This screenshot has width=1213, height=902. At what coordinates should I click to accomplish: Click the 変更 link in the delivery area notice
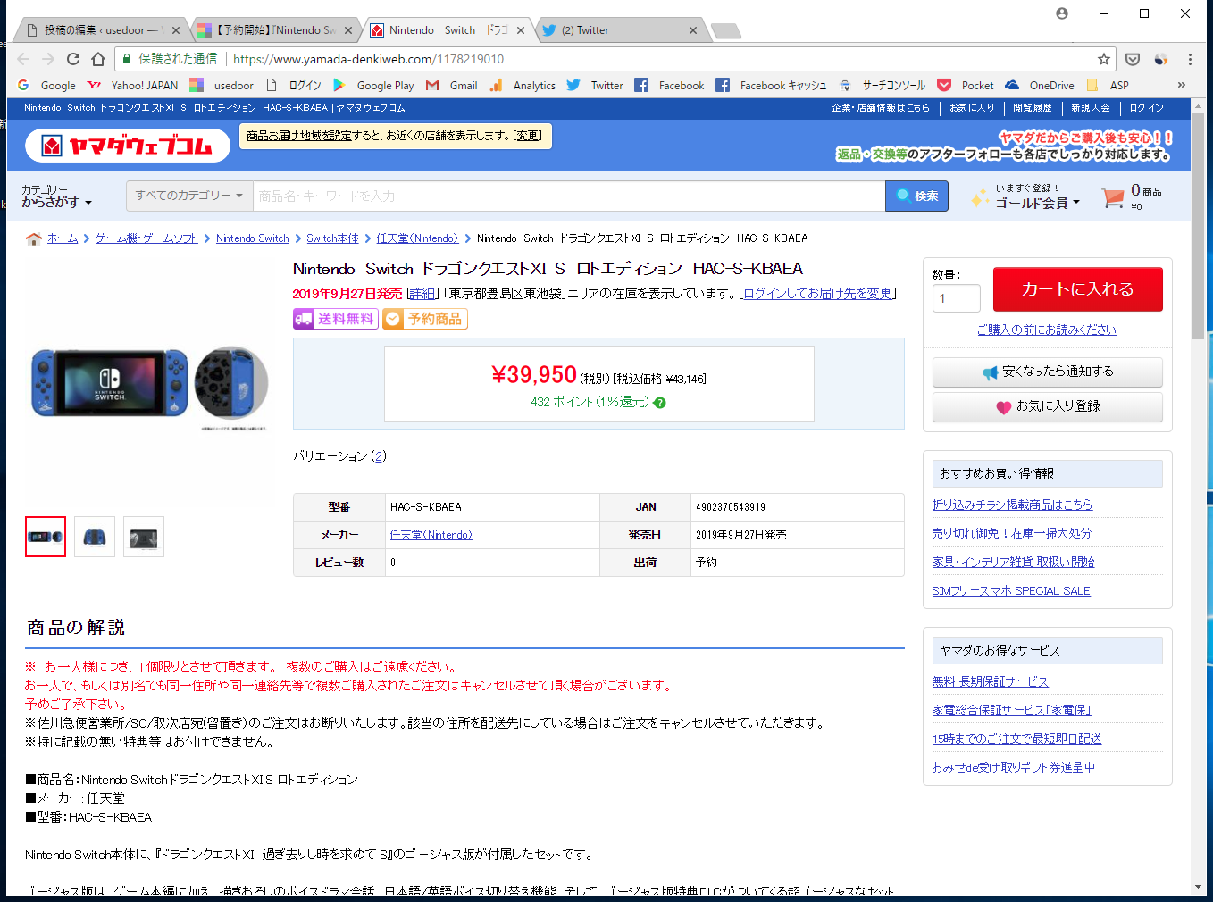pos(528,136)
